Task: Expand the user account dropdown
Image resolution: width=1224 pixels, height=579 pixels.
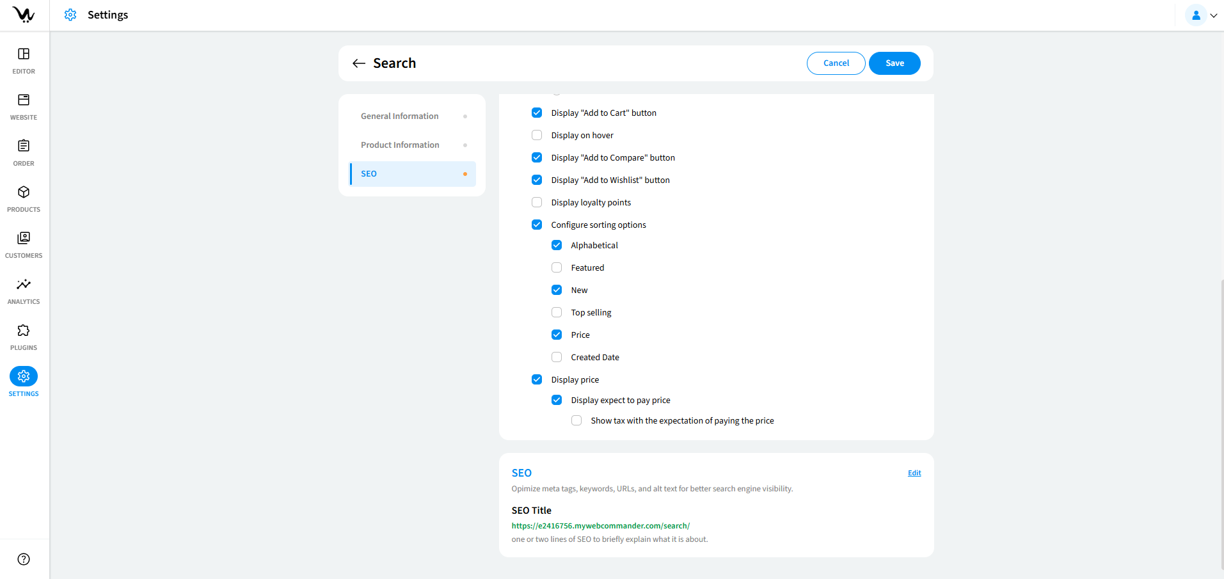Action: (1201, 15)
